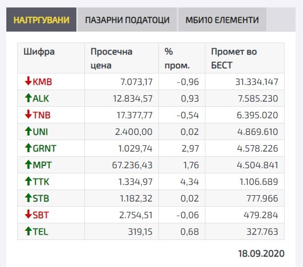Viewport: 303px width, 267px height.
Task: Click the MPT average price 67.236,43
Action: [132, 165]
